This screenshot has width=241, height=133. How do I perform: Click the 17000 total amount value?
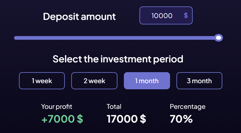[x=123, y=119]
